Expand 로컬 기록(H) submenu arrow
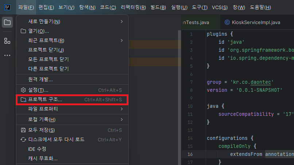 pos(122,119)
